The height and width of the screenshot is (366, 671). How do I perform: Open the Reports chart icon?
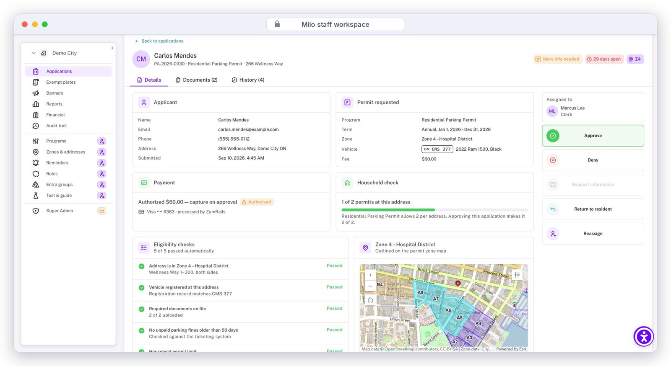(x=36, y=104)
